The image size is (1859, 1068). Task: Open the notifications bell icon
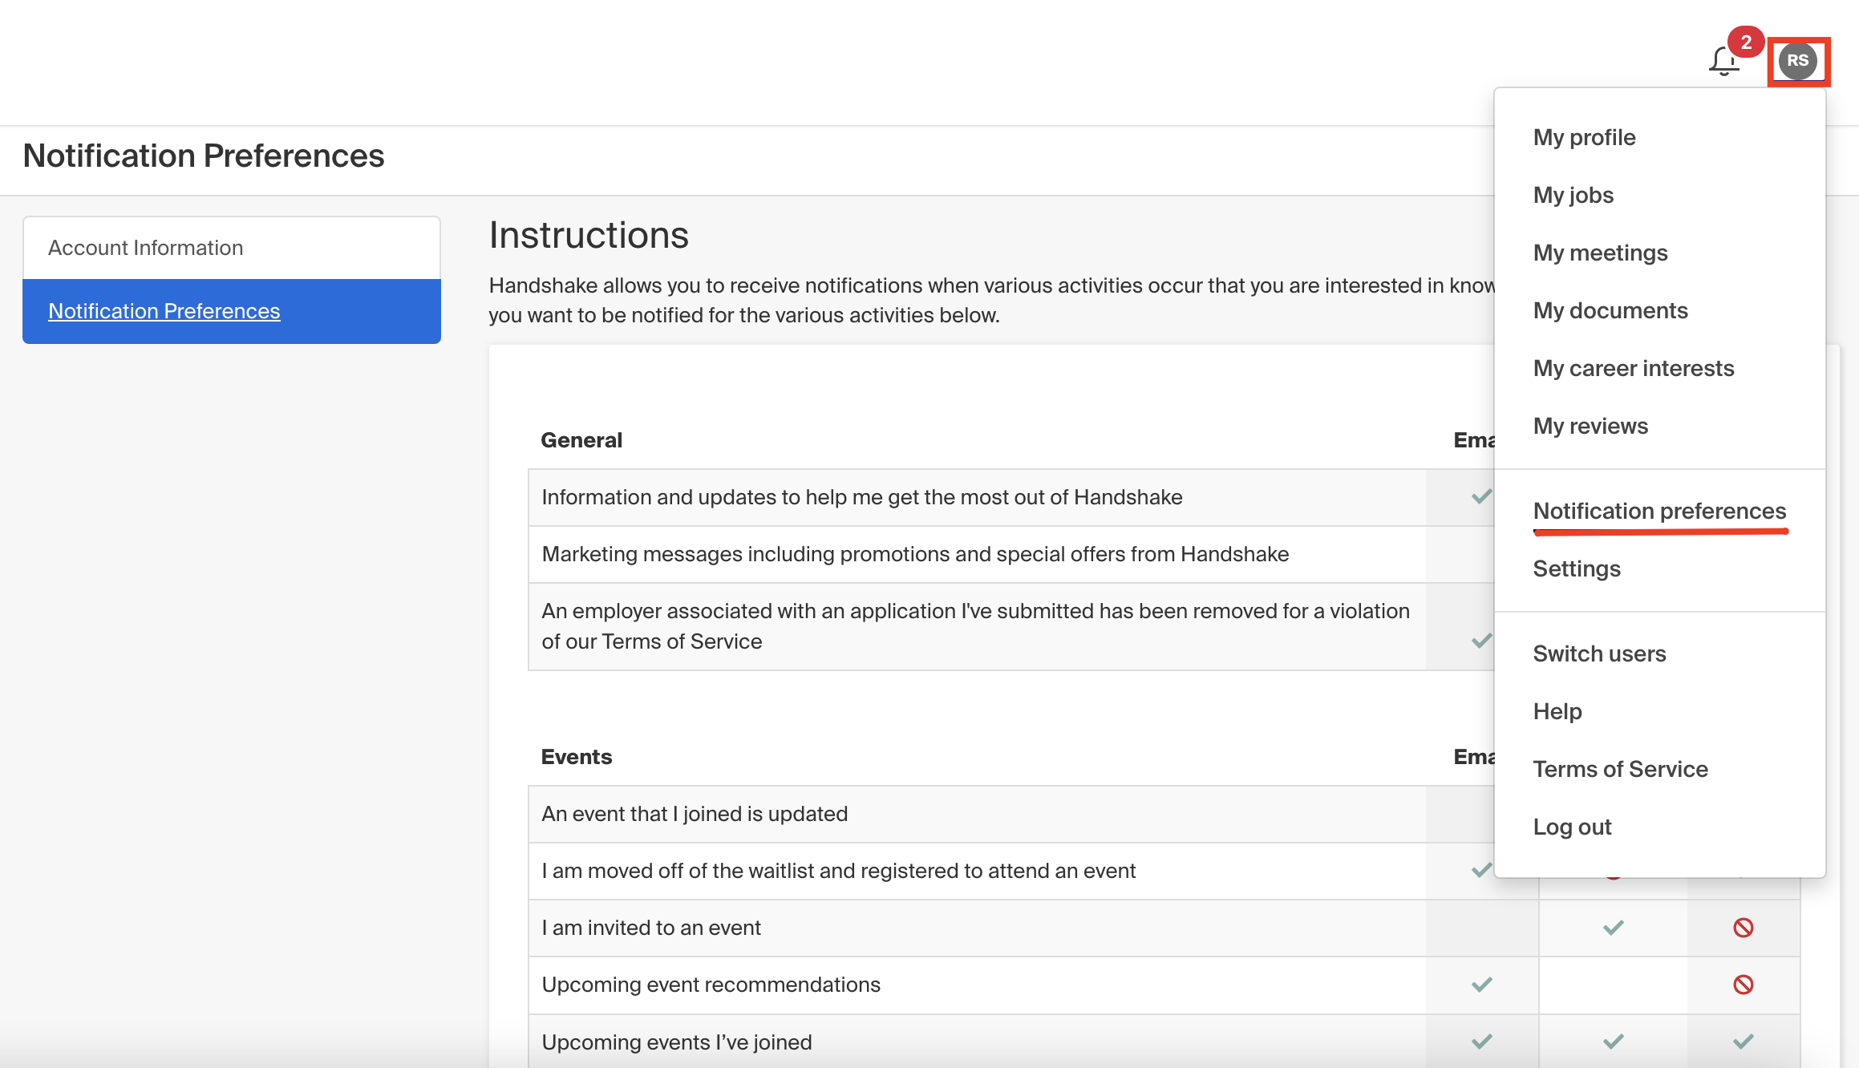(1723, 62)
